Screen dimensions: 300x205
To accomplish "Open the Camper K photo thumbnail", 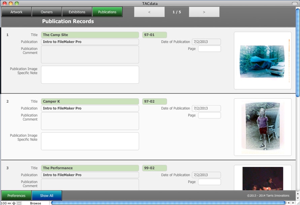I will click(x=262, y=127).
